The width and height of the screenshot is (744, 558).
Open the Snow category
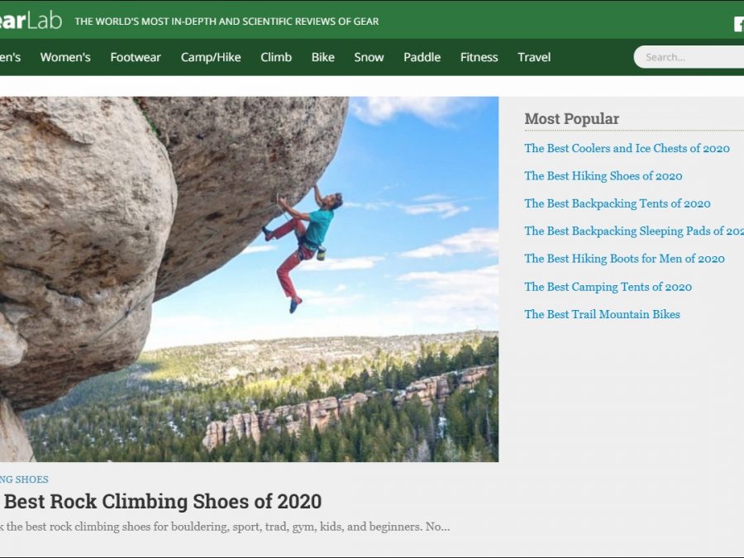pos(369,57)
